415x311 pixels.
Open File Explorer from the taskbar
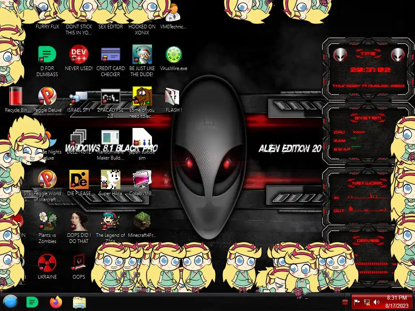pyautogui.click(x=79, y=302)
